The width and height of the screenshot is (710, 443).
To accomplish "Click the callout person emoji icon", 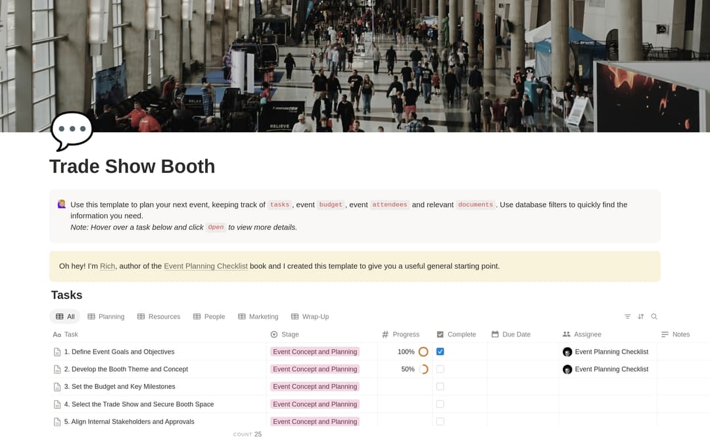I will tap(62, 204).
